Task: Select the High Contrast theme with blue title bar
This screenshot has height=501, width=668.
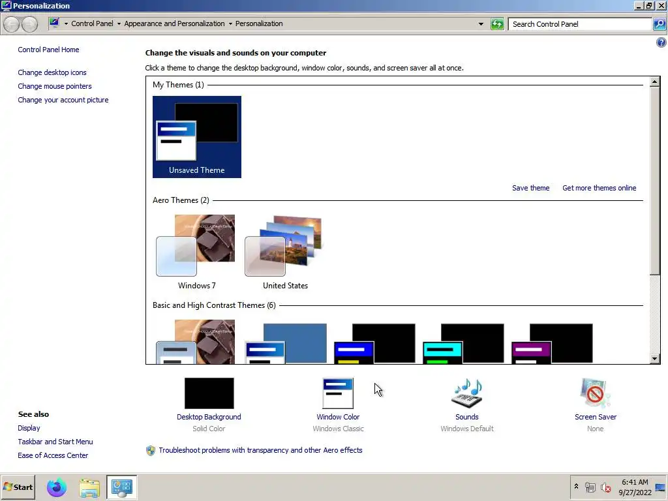Action: [374, 343]
